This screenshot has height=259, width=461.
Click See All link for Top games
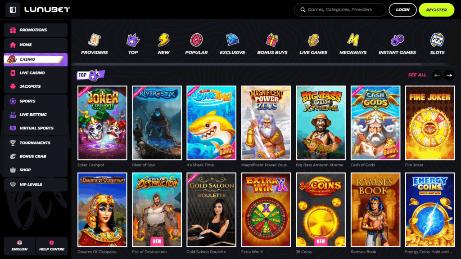417,75
